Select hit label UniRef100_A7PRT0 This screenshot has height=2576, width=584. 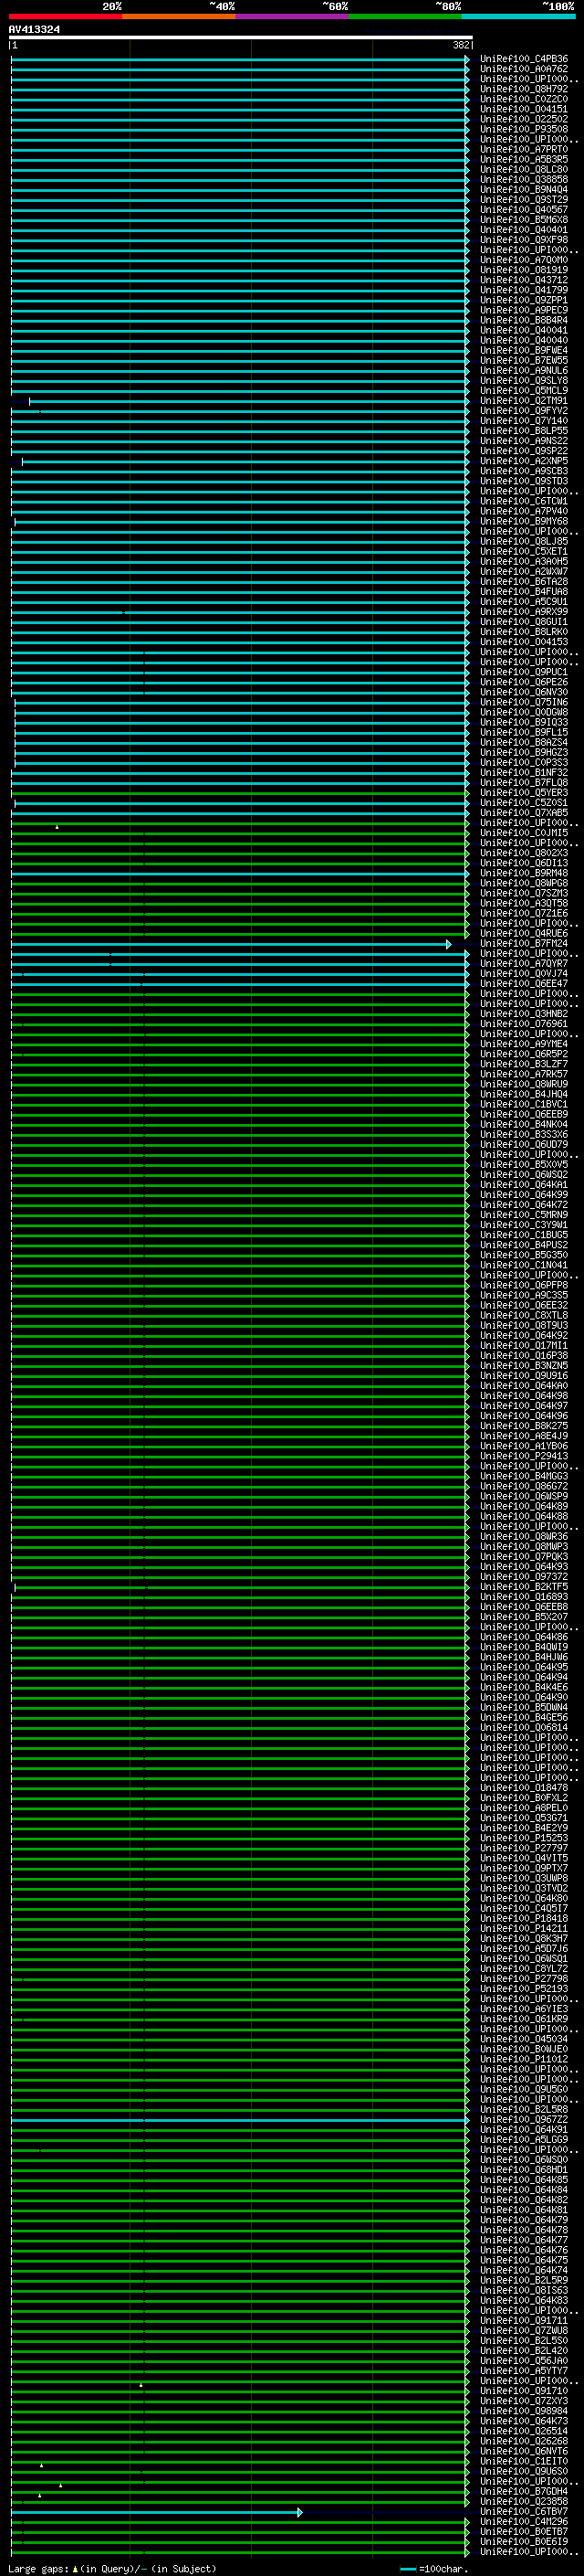(x=523, y=149)
